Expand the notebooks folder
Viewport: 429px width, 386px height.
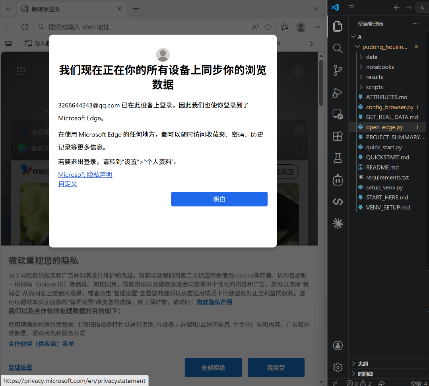(x=380, y=67)
